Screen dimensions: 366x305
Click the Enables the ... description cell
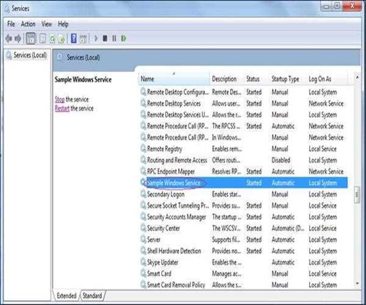click(x=227, y=262)
